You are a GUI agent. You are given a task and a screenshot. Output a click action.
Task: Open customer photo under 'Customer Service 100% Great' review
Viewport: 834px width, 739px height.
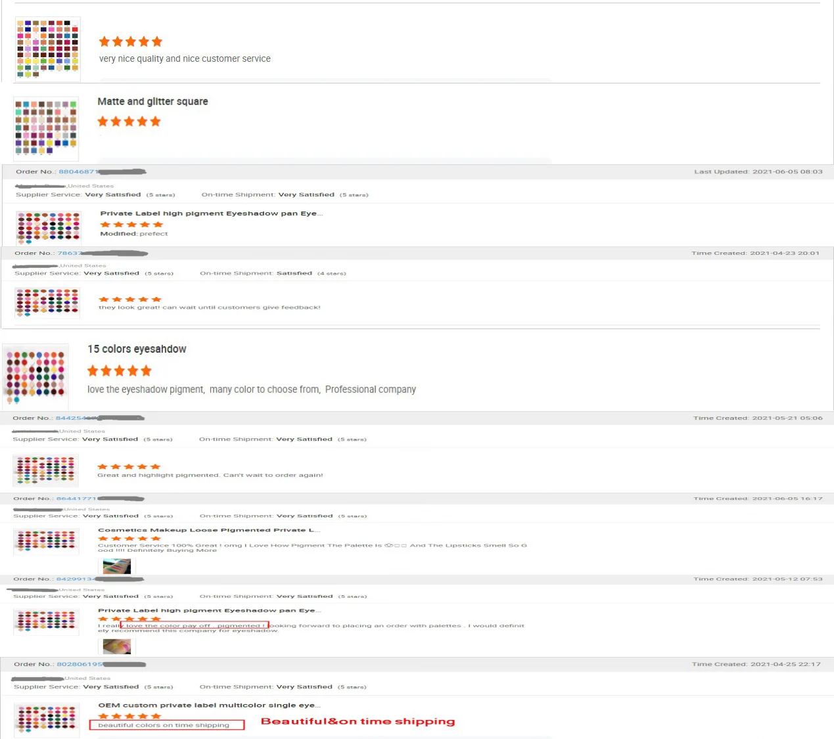click(x=117, y=566)
